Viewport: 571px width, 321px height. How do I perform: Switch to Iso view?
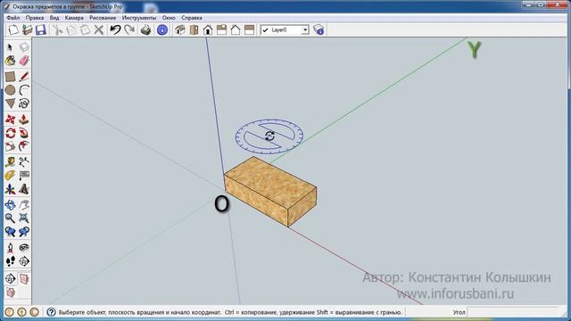pyautogui.click(x=180, y=29)
